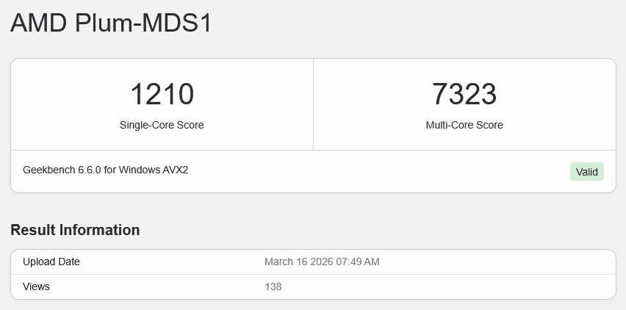Click the Single-Core Score label
This screenshot has height=310, width=626.
(x=162, y=125)
